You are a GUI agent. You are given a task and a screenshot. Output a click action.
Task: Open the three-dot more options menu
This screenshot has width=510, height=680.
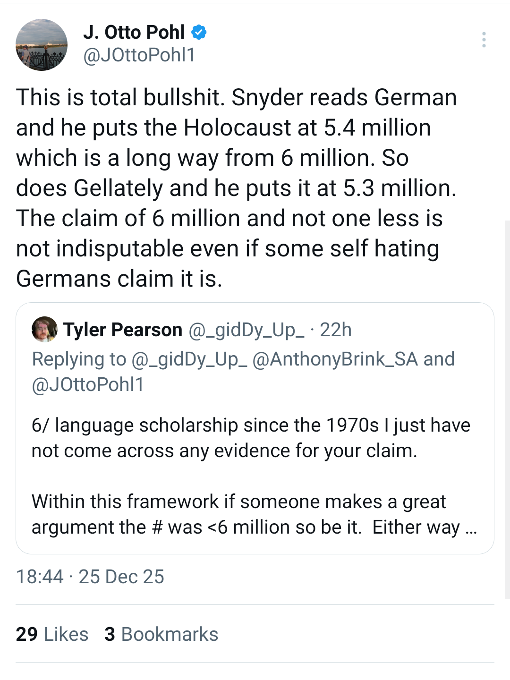[484, 40]
